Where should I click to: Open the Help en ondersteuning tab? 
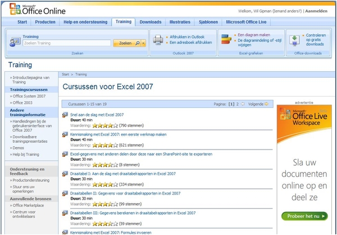pyautogui.click(x=85, y=22)
